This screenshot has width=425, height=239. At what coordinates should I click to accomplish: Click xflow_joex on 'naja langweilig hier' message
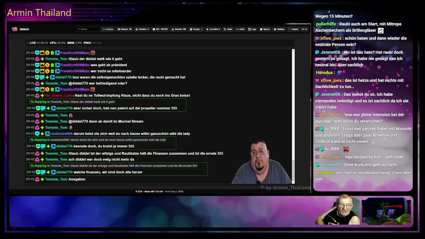(331, 157)
